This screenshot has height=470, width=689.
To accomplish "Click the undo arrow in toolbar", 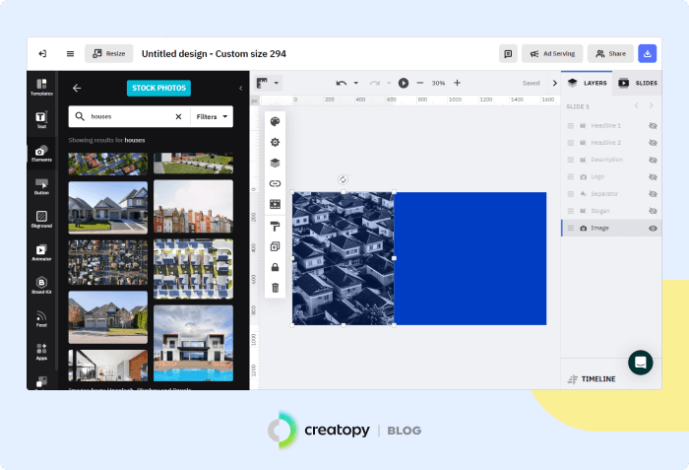I will pyautogui.click(x=341, y=84).
